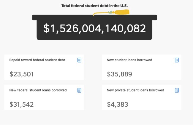Click blank area right of the $23,501 value
This screenshot has height=125, width=193.
[59, 74]
